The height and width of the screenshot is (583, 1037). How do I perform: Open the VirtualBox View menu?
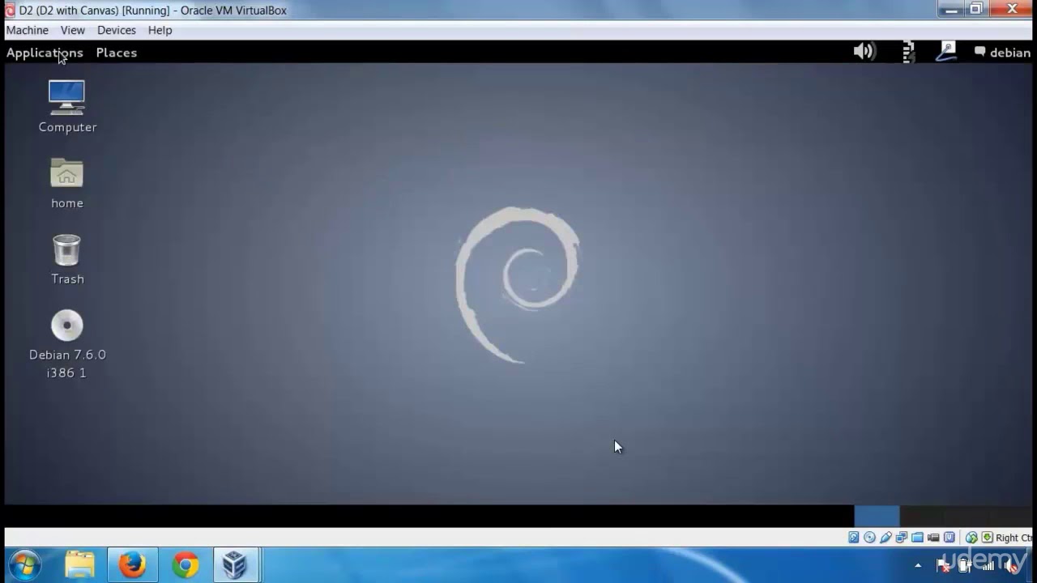click(72, 30)
